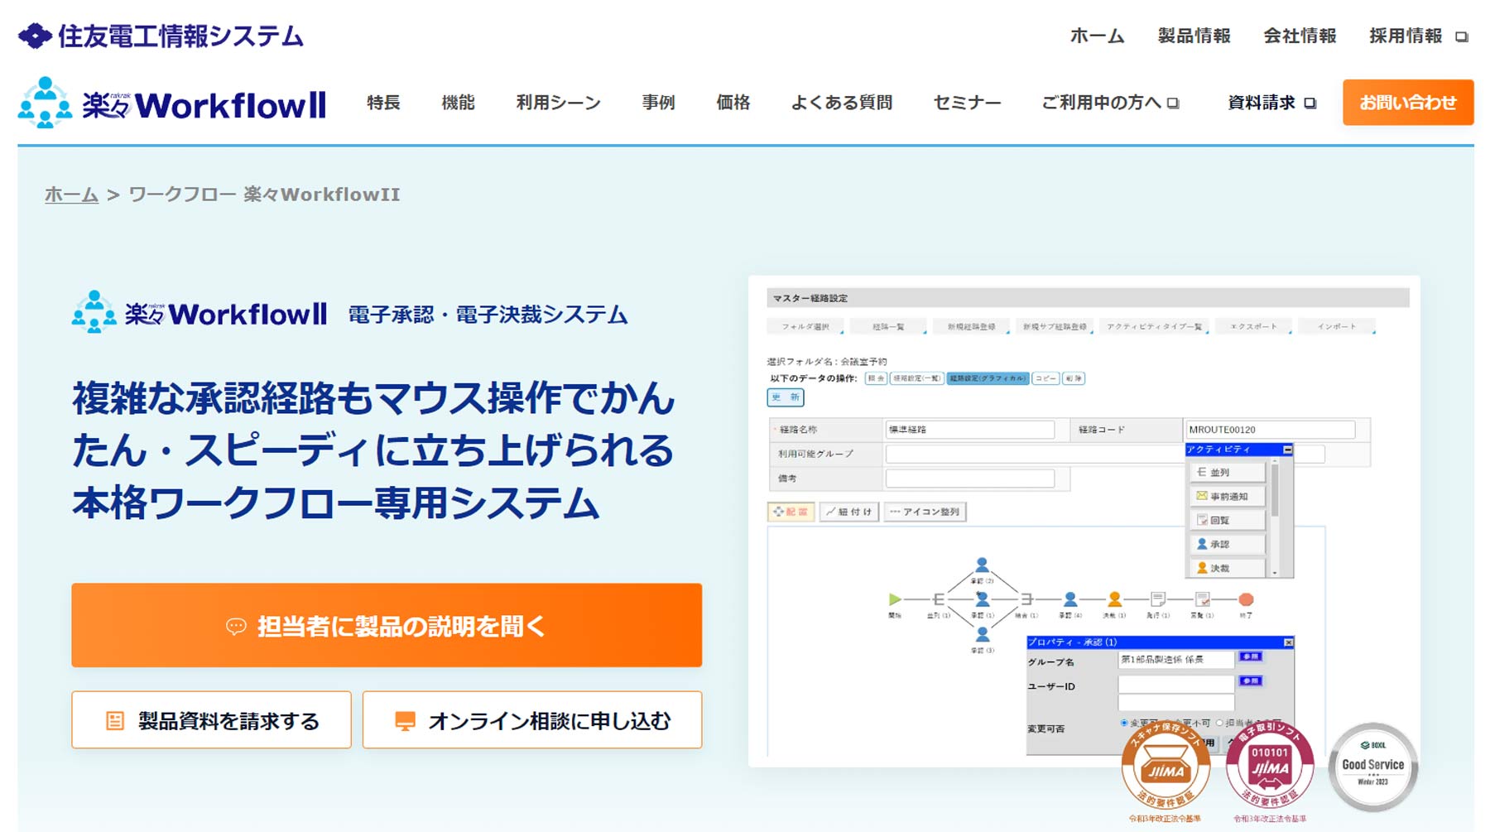
Task: Open external link icon beside 採用情報
Action: click(1462, 36)
